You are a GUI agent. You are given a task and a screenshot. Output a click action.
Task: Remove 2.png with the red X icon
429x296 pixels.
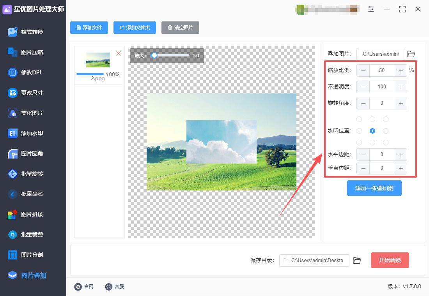coord(119,54)
